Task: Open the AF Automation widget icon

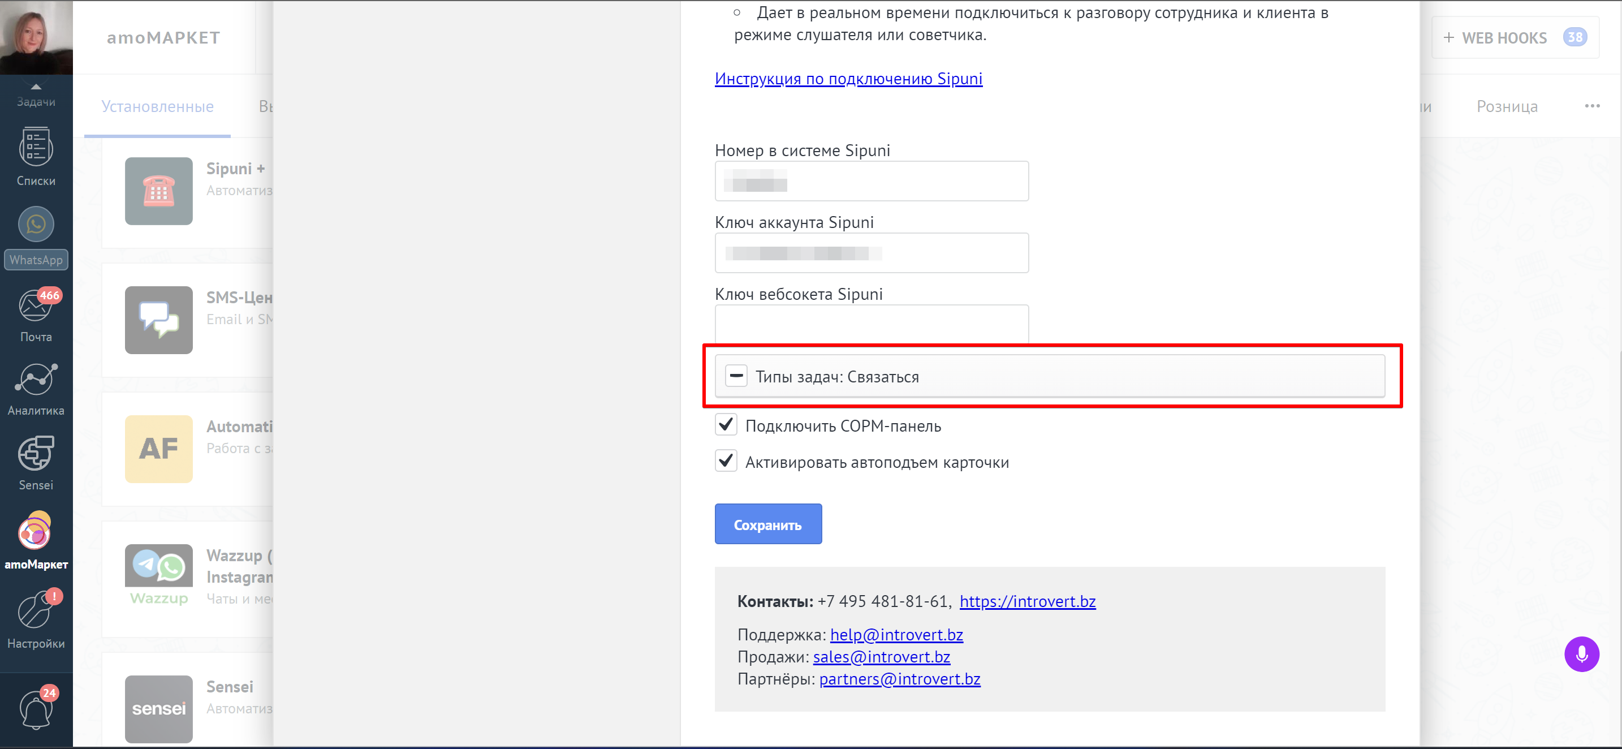Action: pos(159,449)
